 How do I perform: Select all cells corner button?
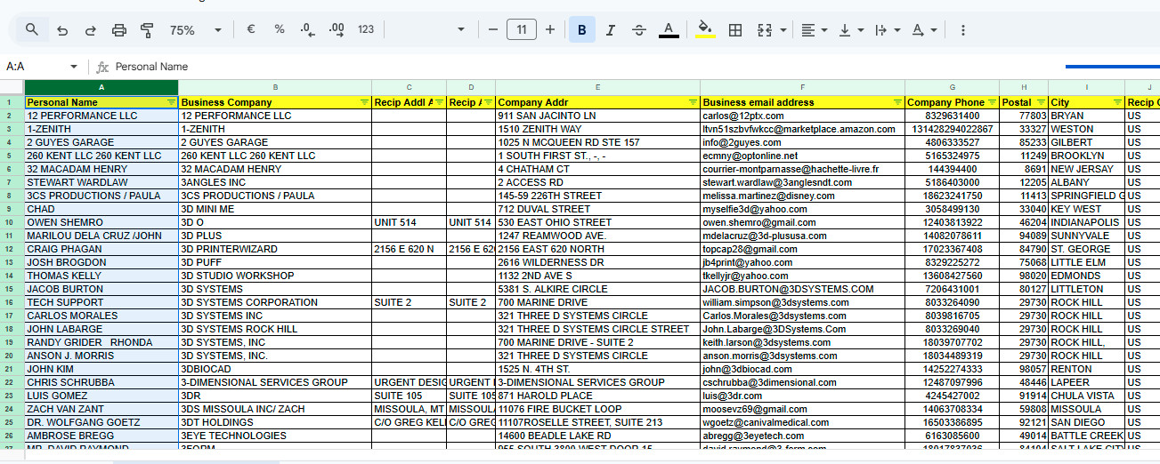coord(12,87)
